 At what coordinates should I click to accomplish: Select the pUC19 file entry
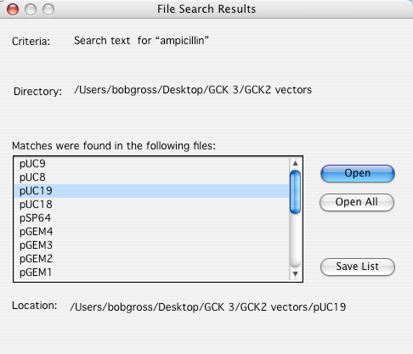[x=151, y=191]
